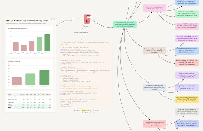Click the green 'Outperforms prior SOTA' node
Image resolution: width=203 pixels, height=131 pixels.
(x=187, y=14)
